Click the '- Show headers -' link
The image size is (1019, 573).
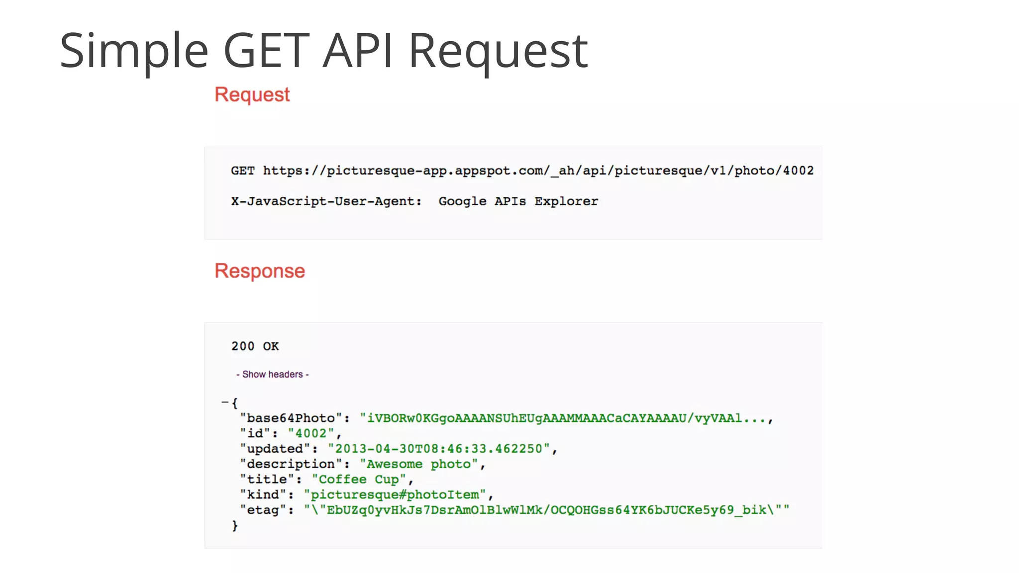point(272,374)
